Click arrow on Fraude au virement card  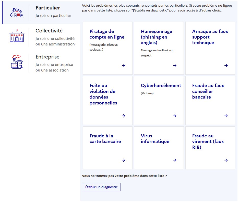[x=226, y=160]
